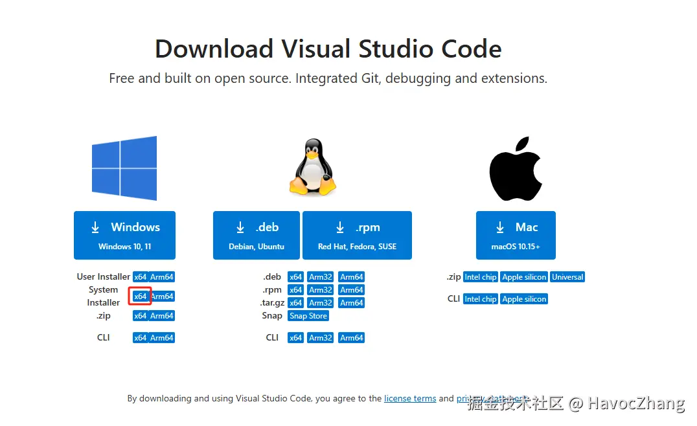Viewport: 697px width, 426px height.
Task: Select x64 in the Linux .rpm row
Action: 295,289
